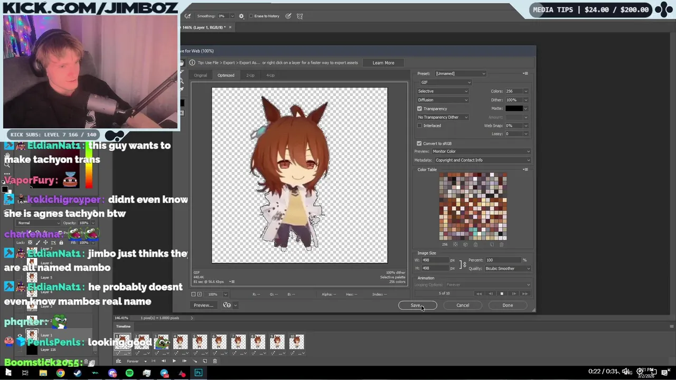This screenshot has height=380, width=676.
Task: Open the GIF file format dropdown
Action: coord(445,82)
